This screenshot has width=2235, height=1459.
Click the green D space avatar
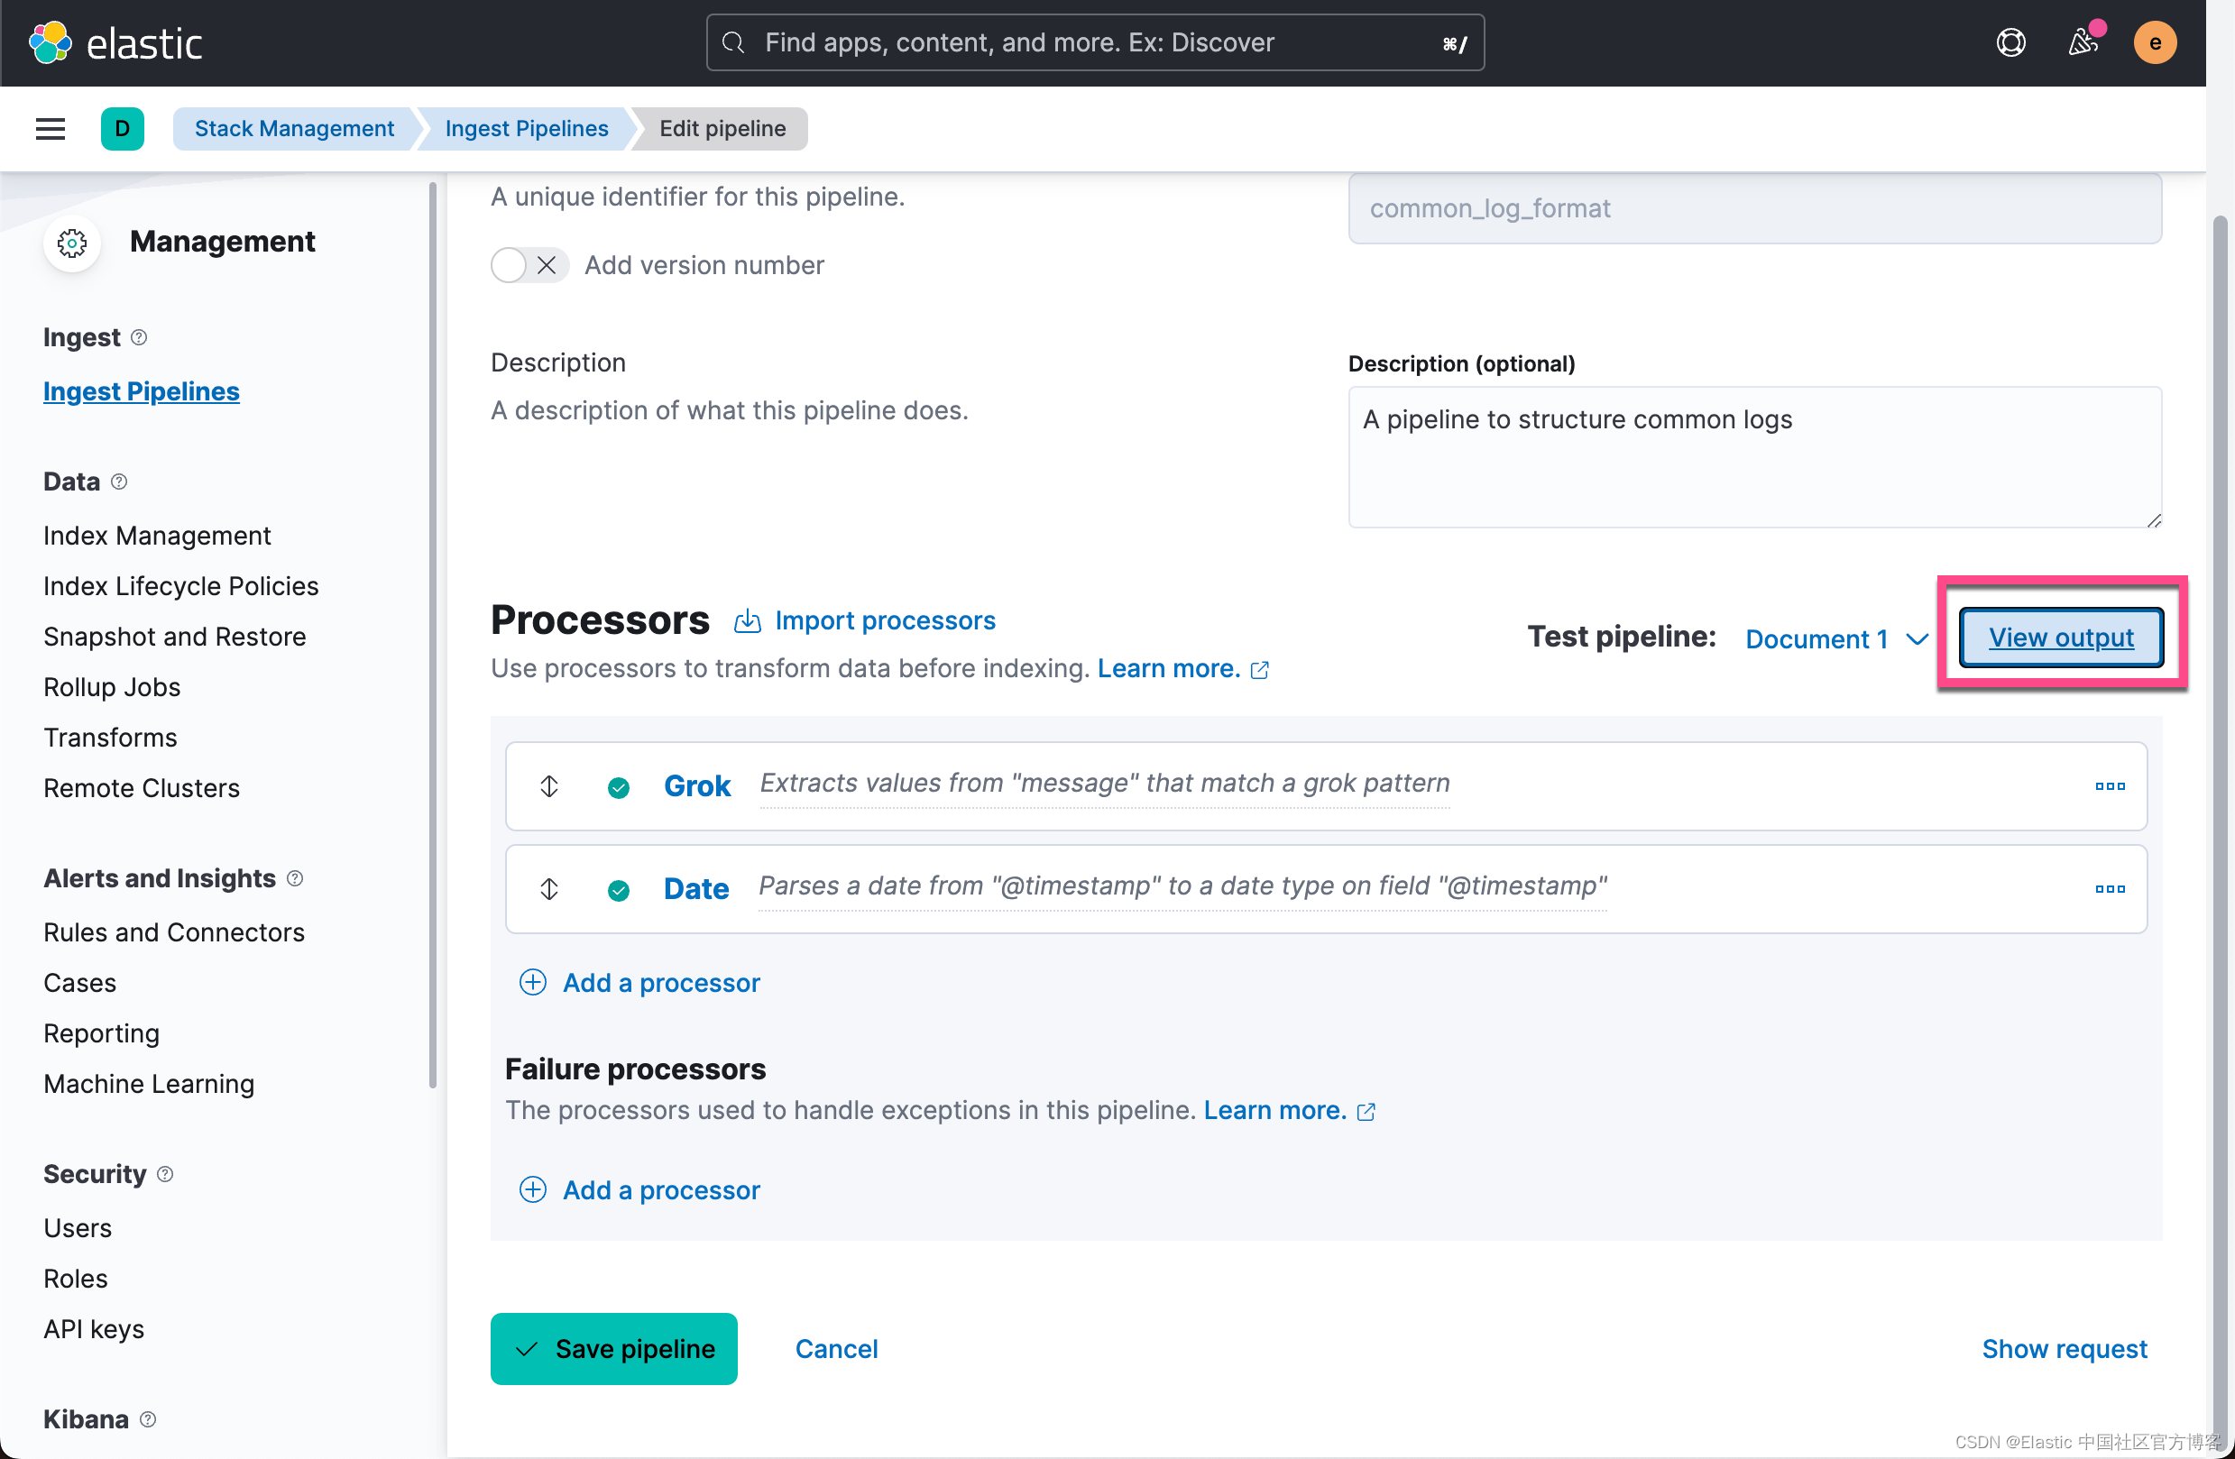pyautogui.click(x=122, y=129)
